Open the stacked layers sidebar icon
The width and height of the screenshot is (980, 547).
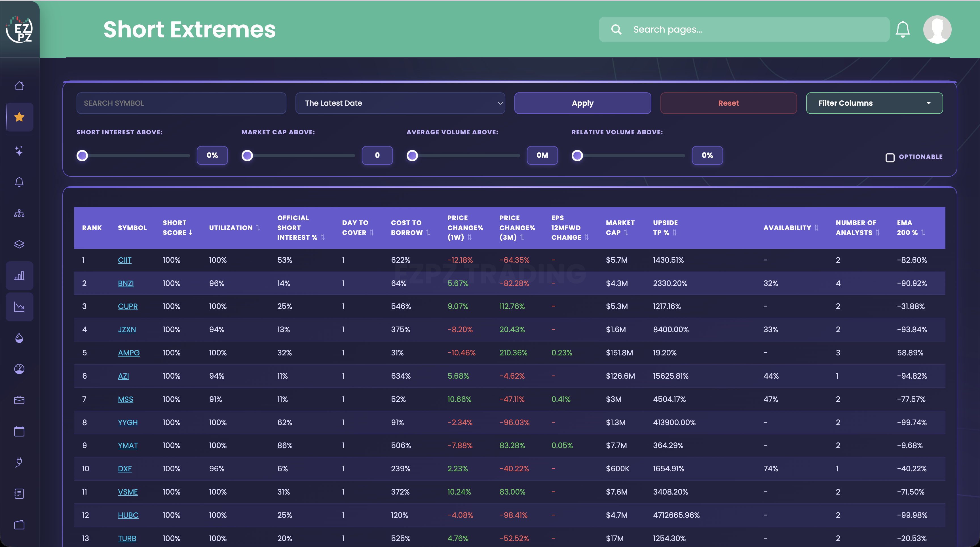point(19,244)
